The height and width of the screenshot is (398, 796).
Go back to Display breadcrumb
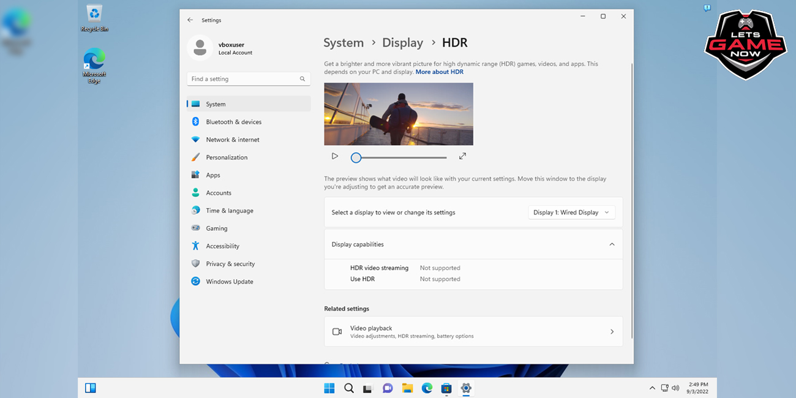tap(402, 43)
